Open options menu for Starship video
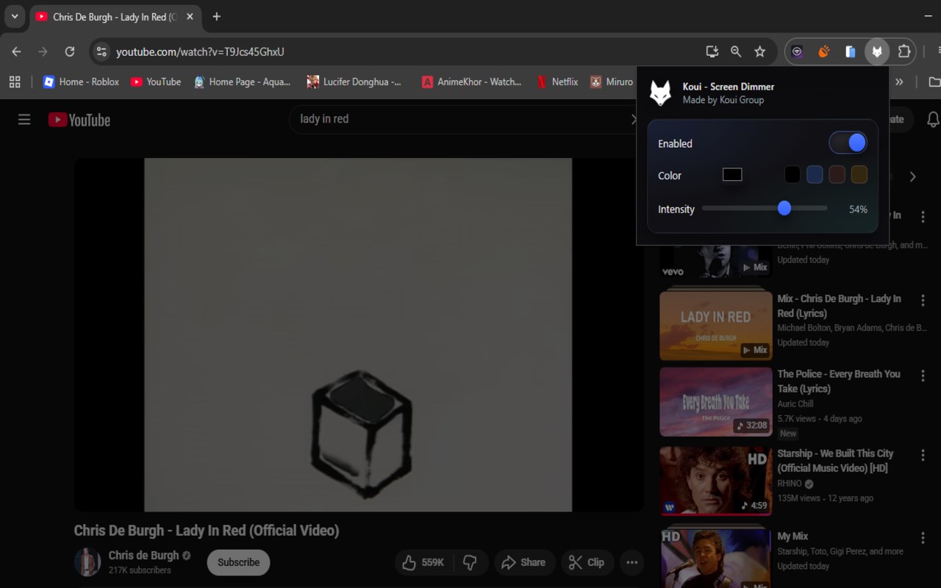941x588 pixels. [923, 456]
